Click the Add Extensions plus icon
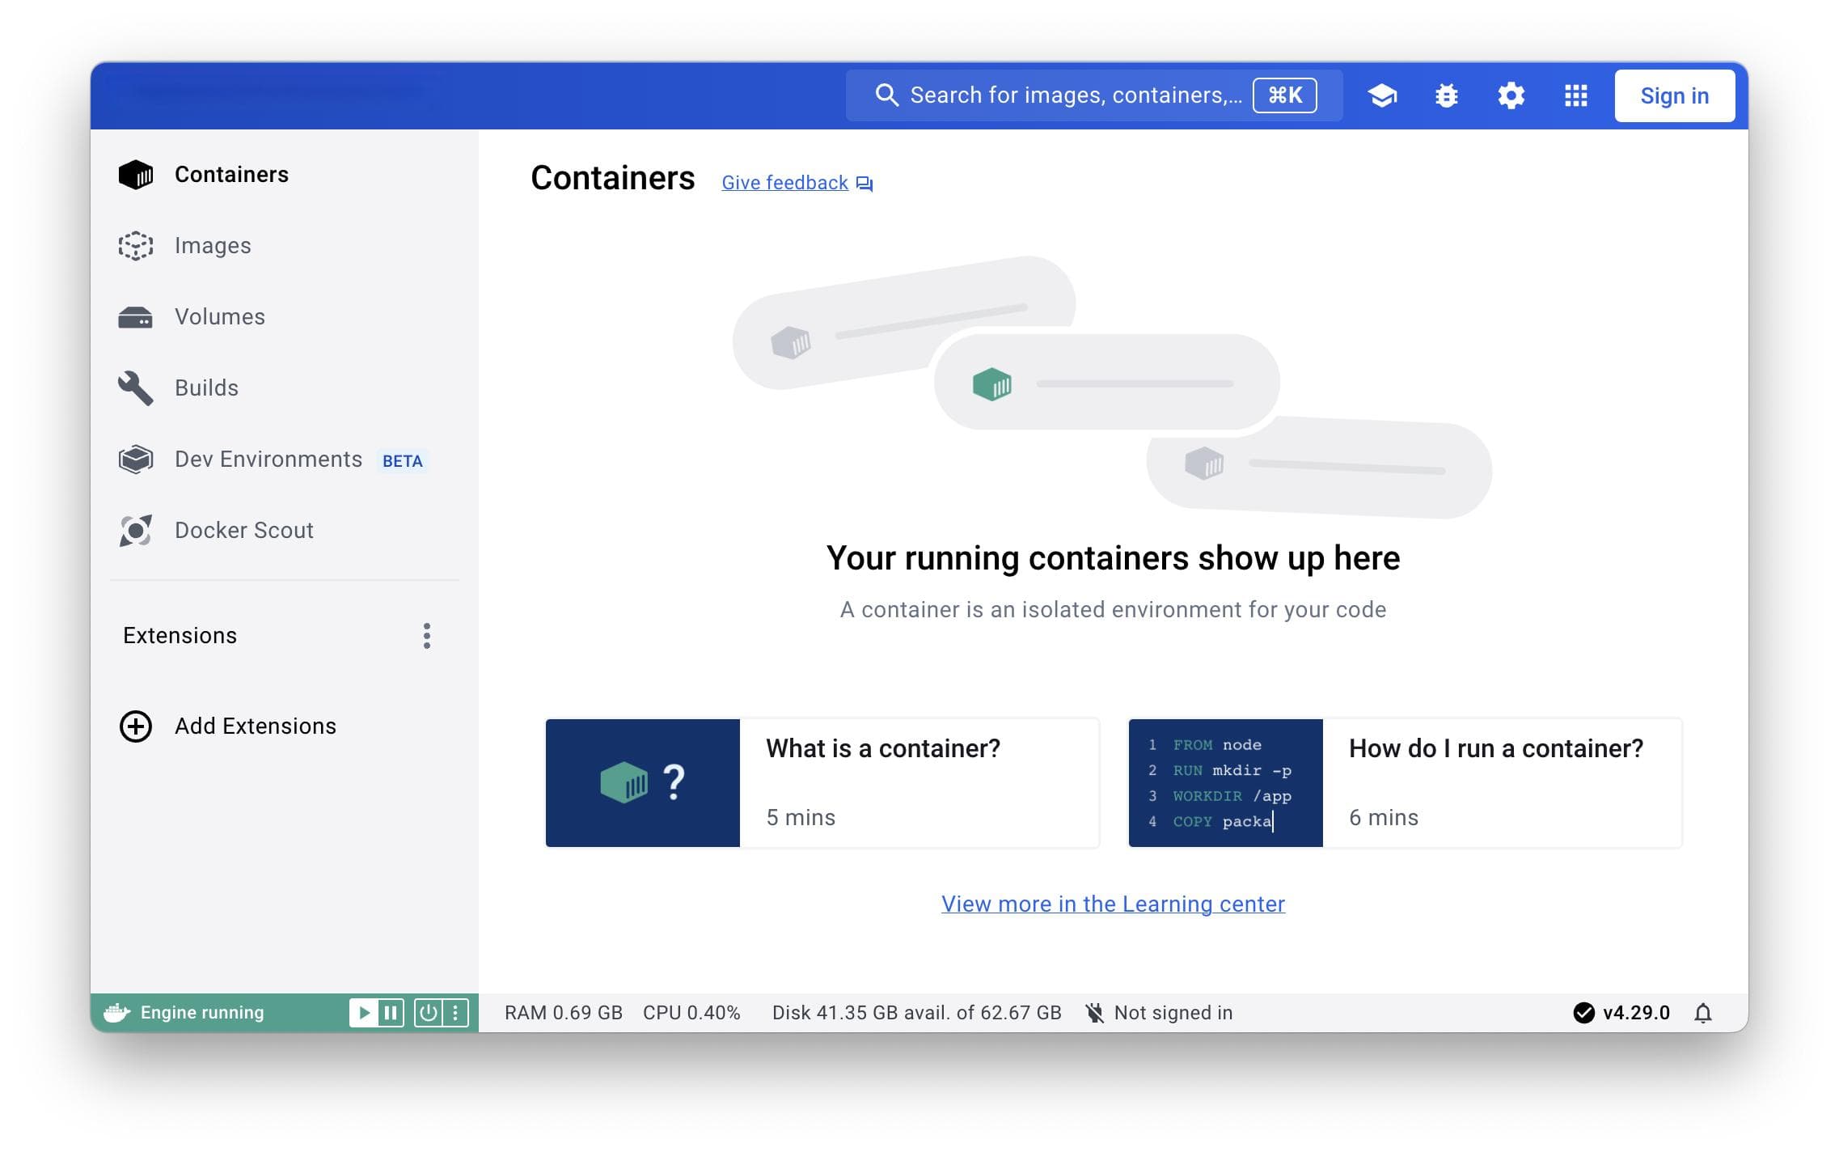 135,726
